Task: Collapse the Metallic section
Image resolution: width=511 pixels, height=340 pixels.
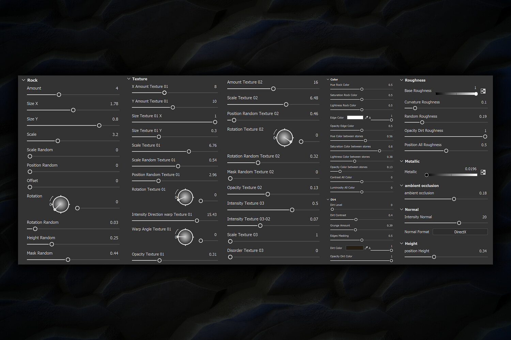Action: [x=402, y=161]
